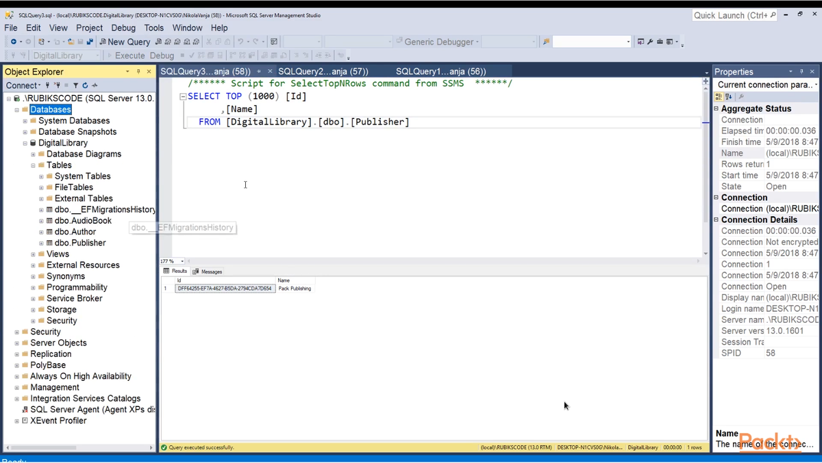Viewport: 822px width, 463px height.
Task: Click the Connect Object Explorer plug icon
Action: tap(47, 85)
